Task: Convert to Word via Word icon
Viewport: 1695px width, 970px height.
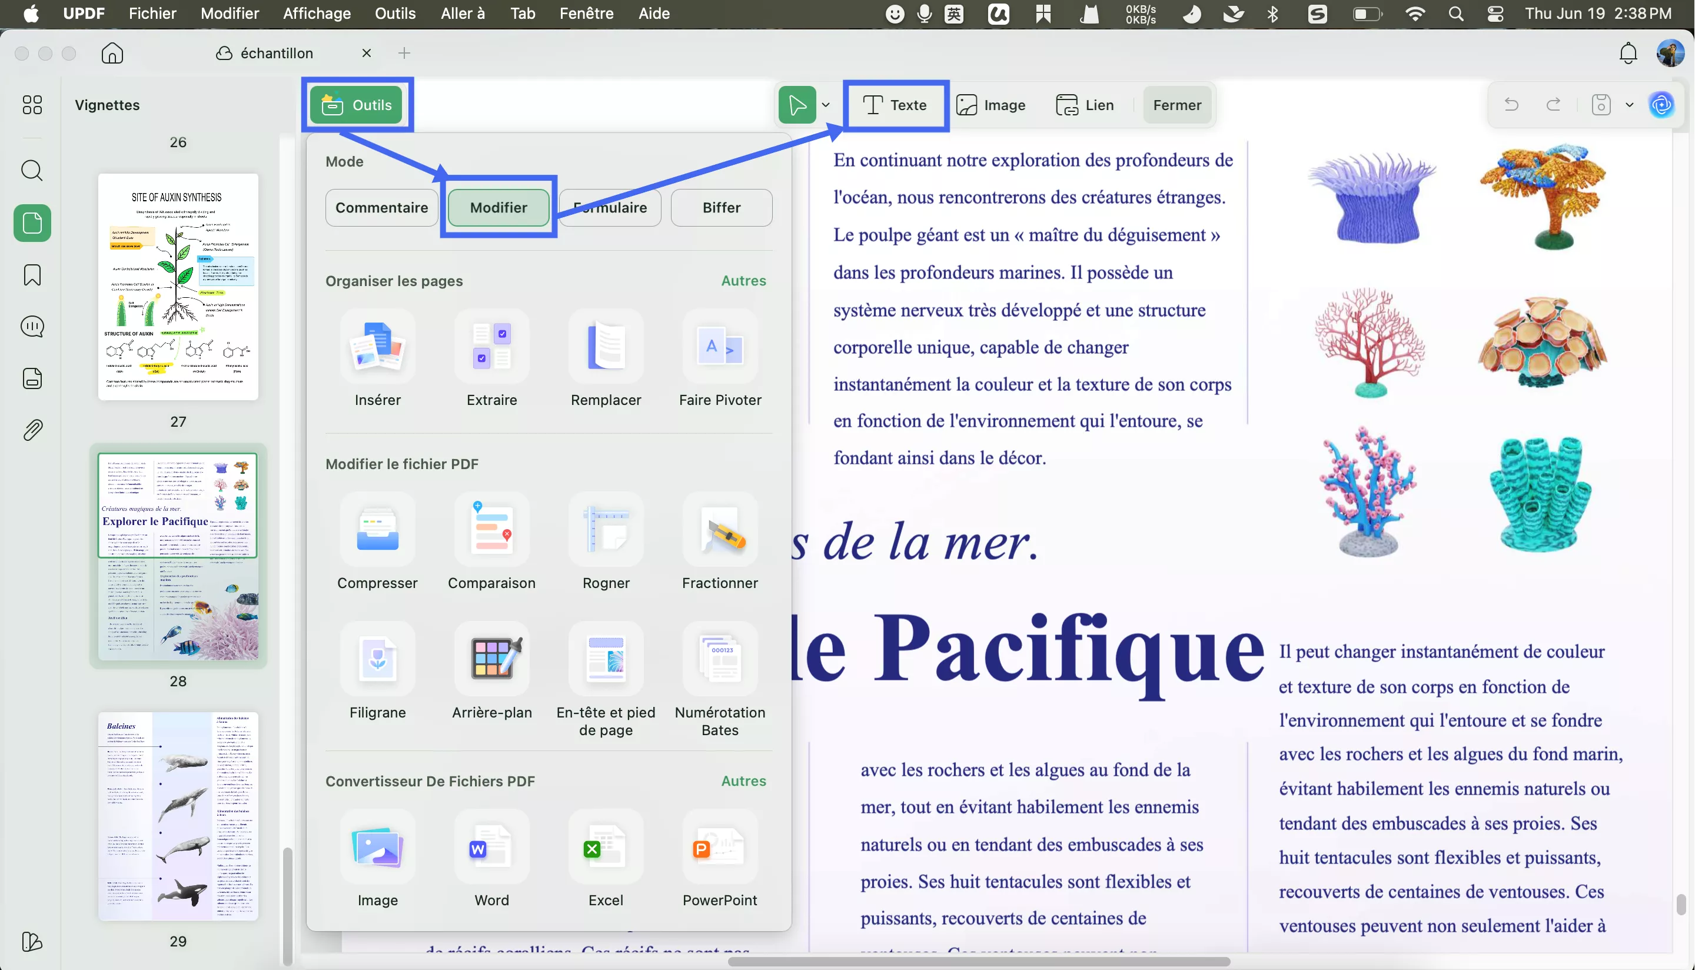Action: tap(491, 848)
